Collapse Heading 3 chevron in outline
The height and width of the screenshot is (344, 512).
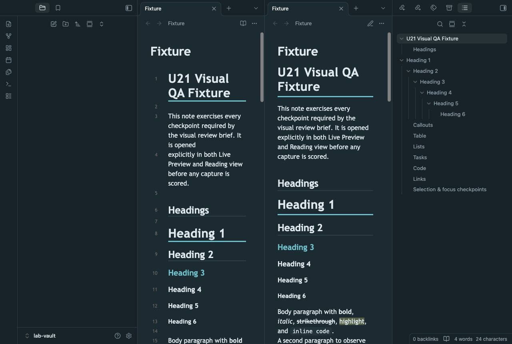tap(415, 82)
